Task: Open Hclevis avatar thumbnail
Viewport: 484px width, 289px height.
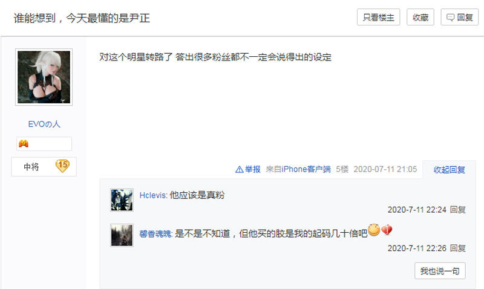Action: (122, 200)
